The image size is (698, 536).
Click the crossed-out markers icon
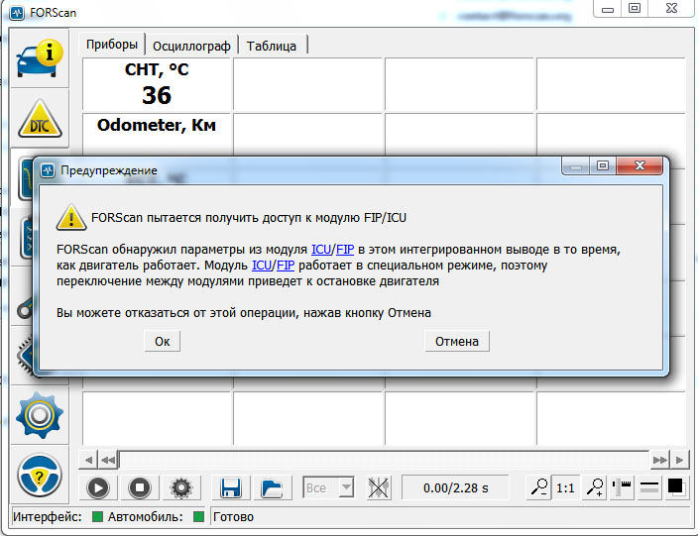click(x=379, y=488)
